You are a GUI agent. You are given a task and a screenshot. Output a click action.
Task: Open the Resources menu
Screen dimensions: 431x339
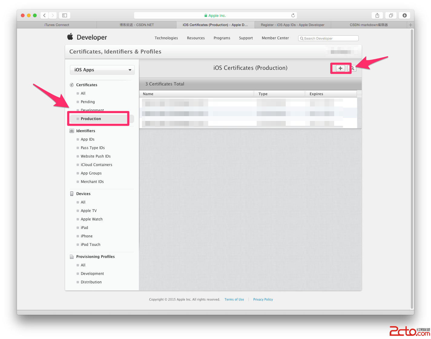pyautogui.click(x=196, y=38)
